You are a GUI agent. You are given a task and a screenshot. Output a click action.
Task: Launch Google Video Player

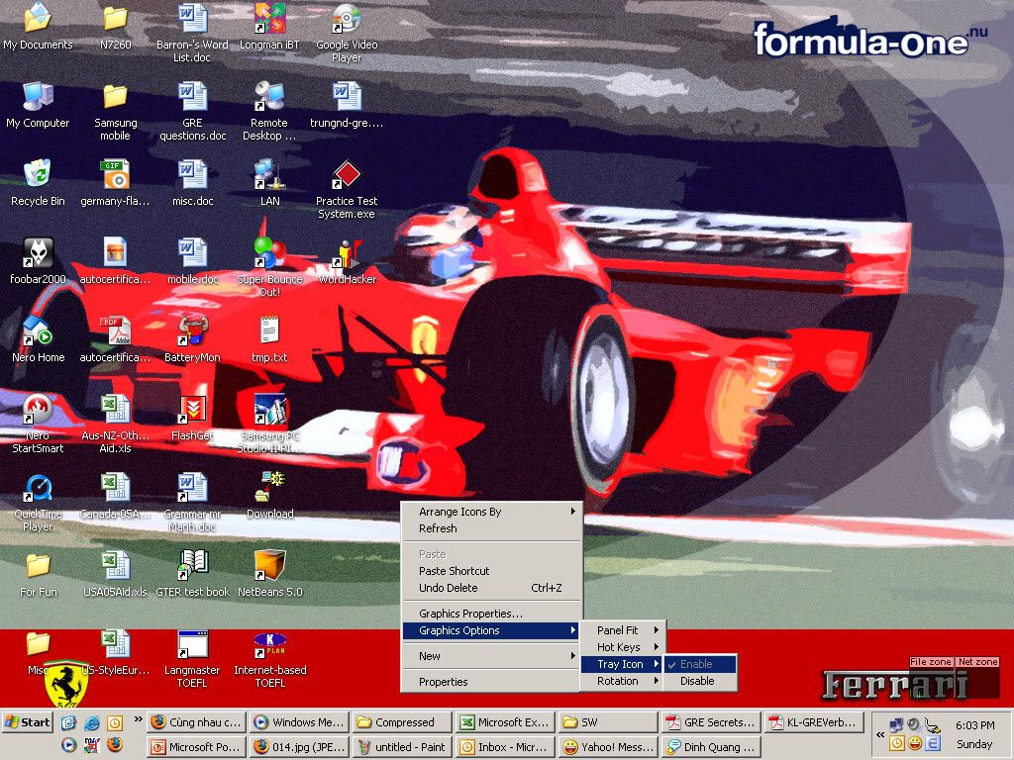[346, 22]
